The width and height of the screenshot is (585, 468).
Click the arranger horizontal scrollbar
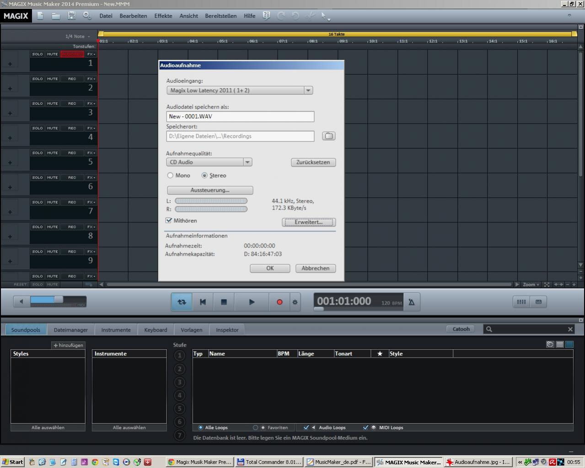tap(309, 285)
